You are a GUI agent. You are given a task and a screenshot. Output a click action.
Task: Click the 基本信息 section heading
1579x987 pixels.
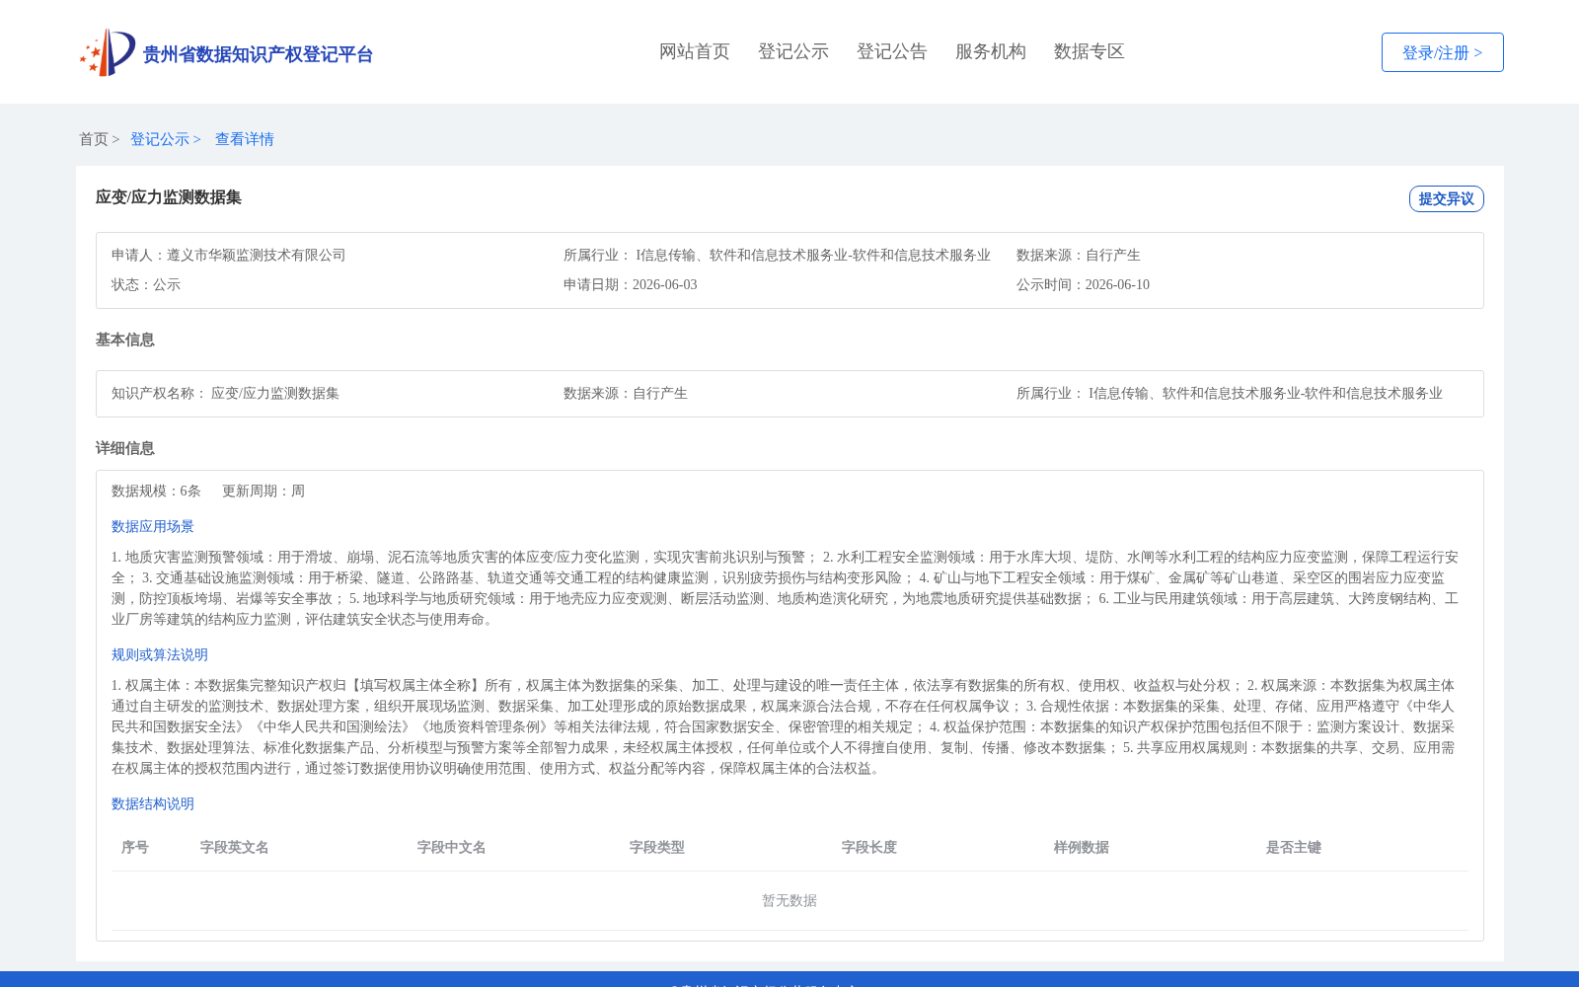(125, 340)
